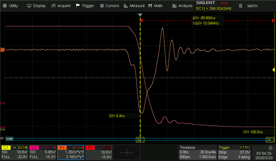Open the Cursors menu
This screenshot has height=161, width=276.
tap(110, 6)
